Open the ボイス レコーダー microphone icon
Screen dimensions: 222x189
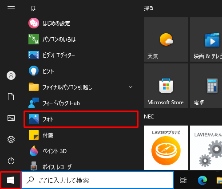click(x=34, y=166)
